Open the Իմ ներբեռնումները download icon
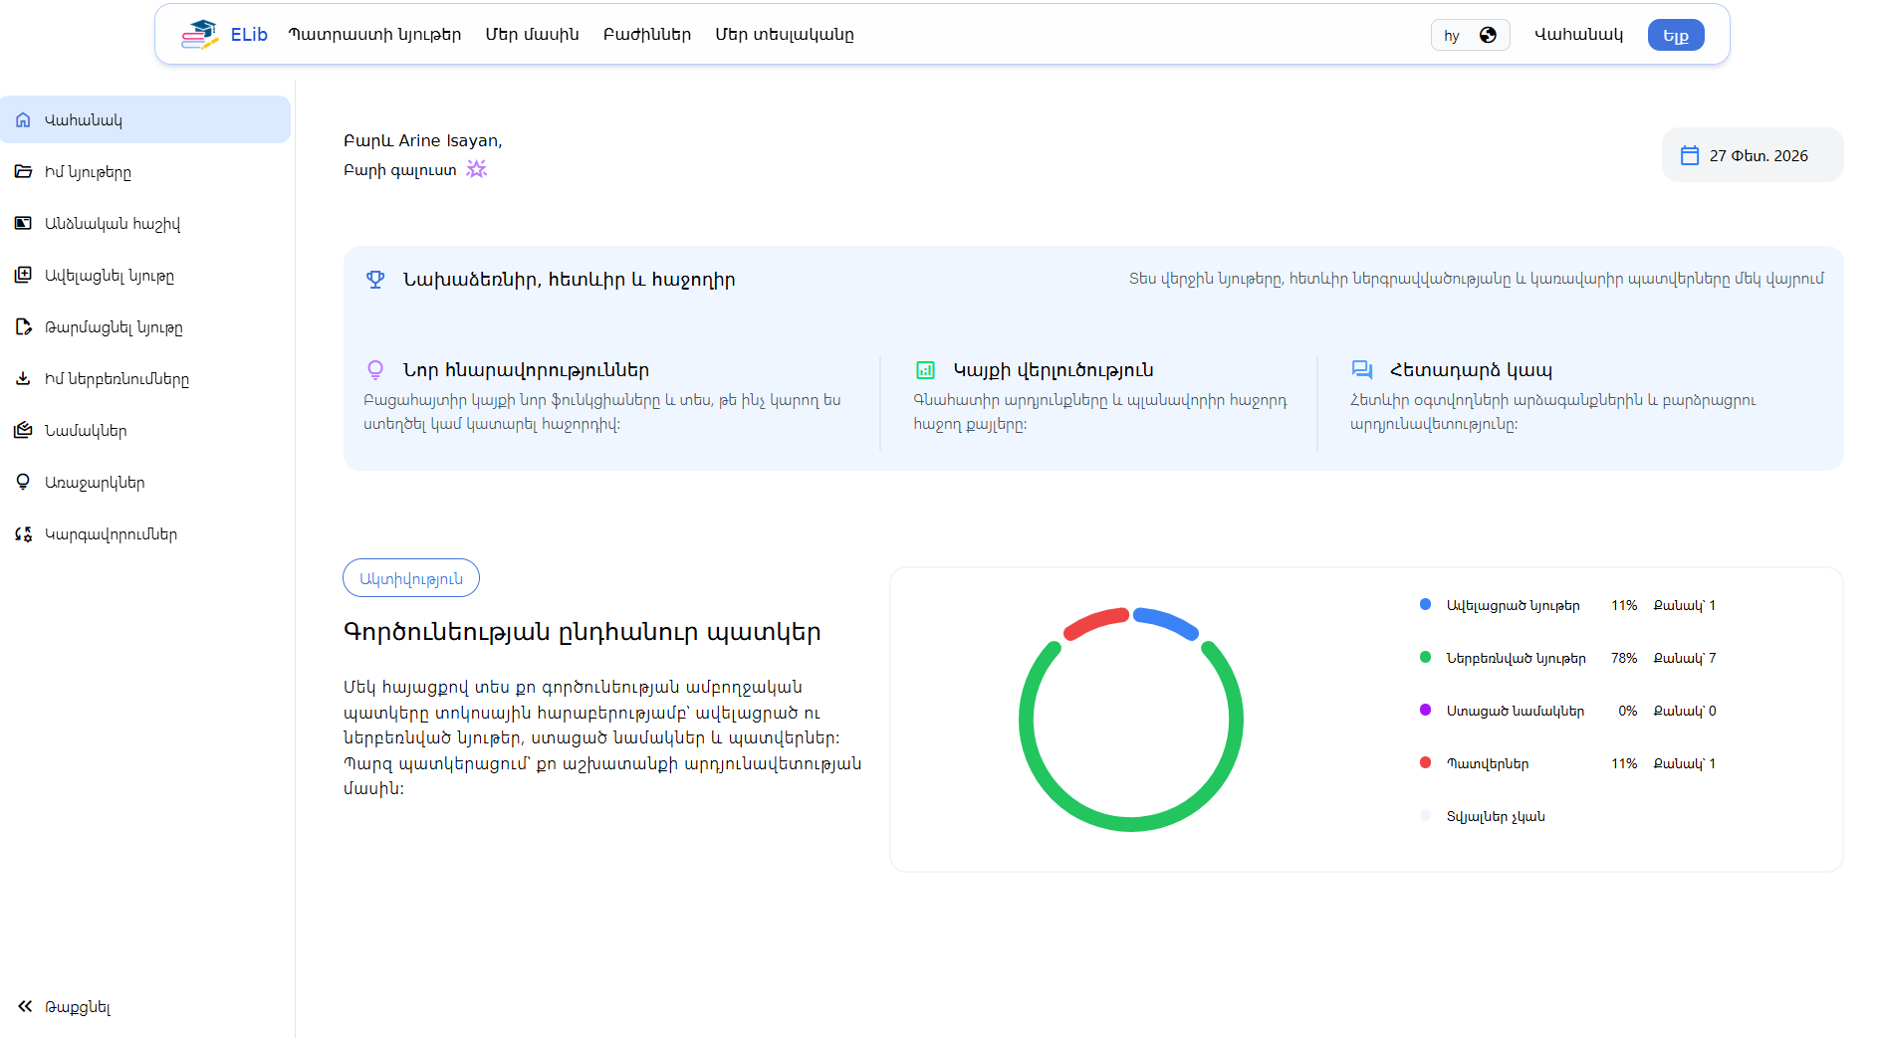 point(23,379)
